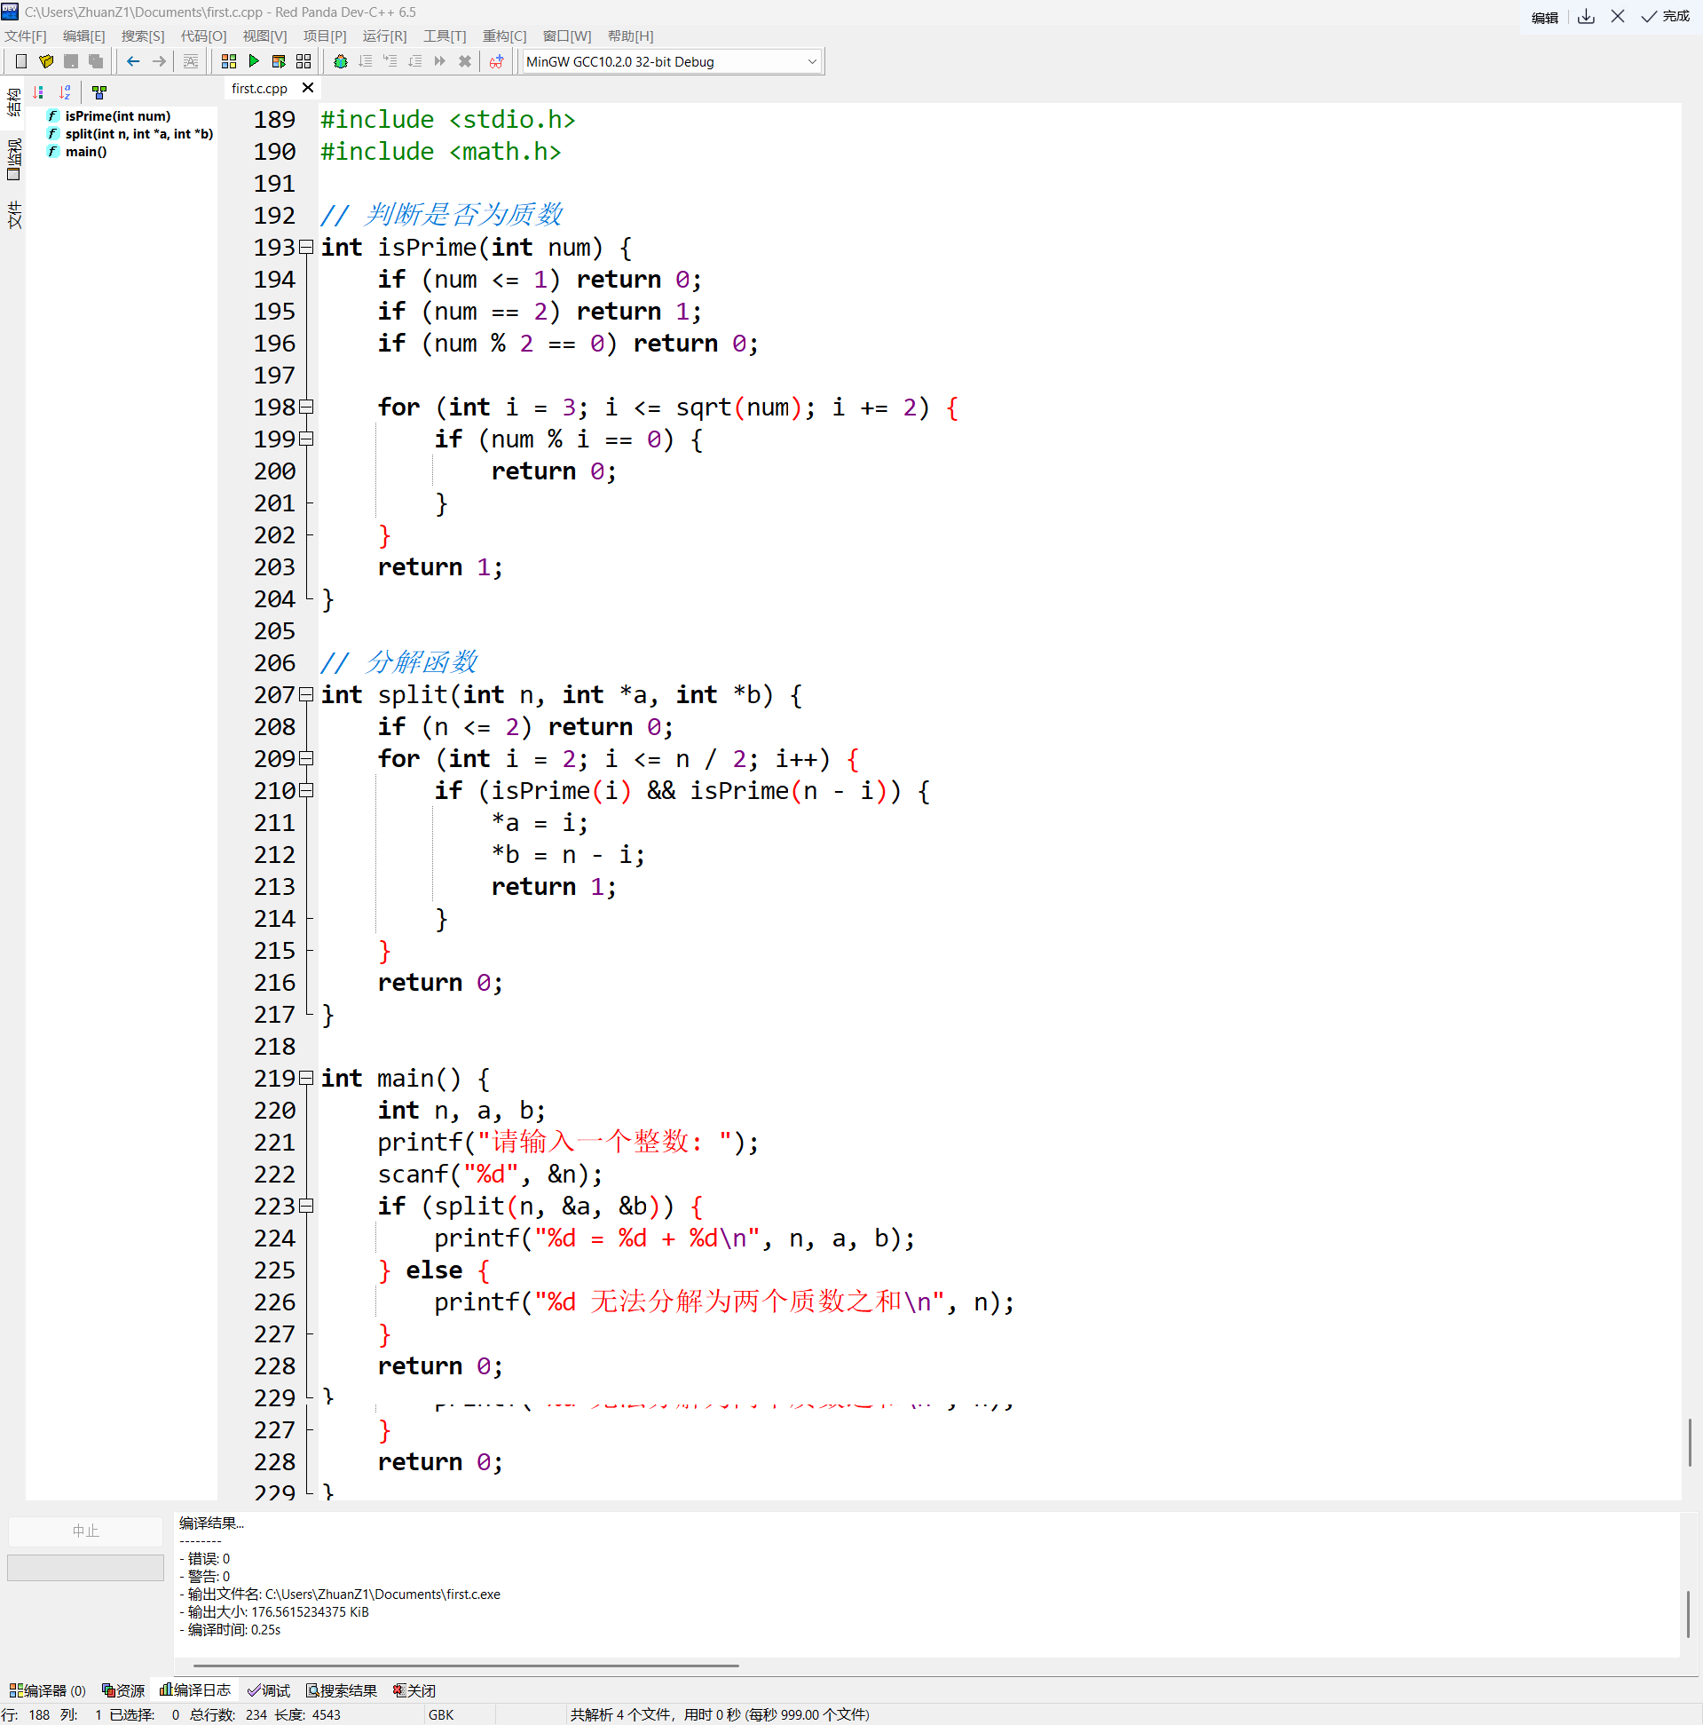
Task: Click the compile and run icon
Action: [x=279, y=61]
